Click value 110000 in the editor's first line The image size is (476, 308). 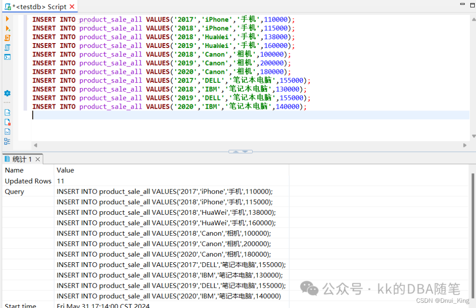point(275,19)
